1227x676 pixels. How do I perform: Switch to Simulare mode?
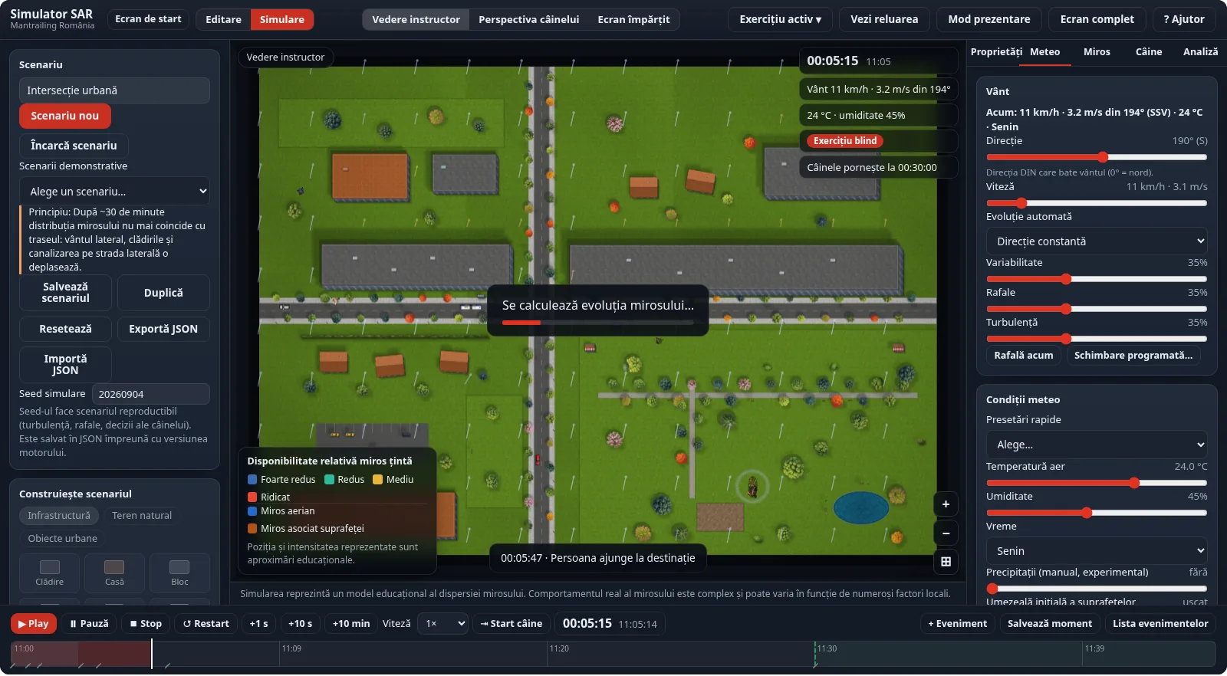[281, 19]
